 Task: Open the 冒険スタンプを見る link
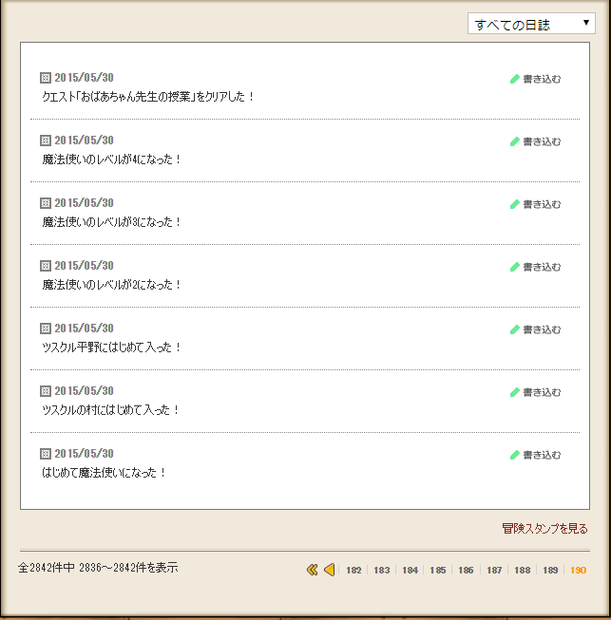tap(544, 528)
